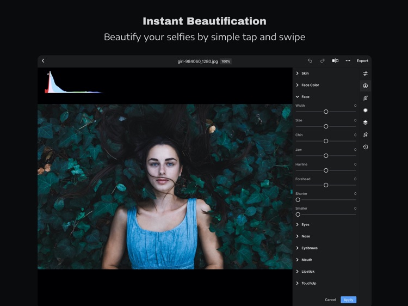Click the Chin value 0
Viewport: 408px width, 306px height.
click(355, 135)
